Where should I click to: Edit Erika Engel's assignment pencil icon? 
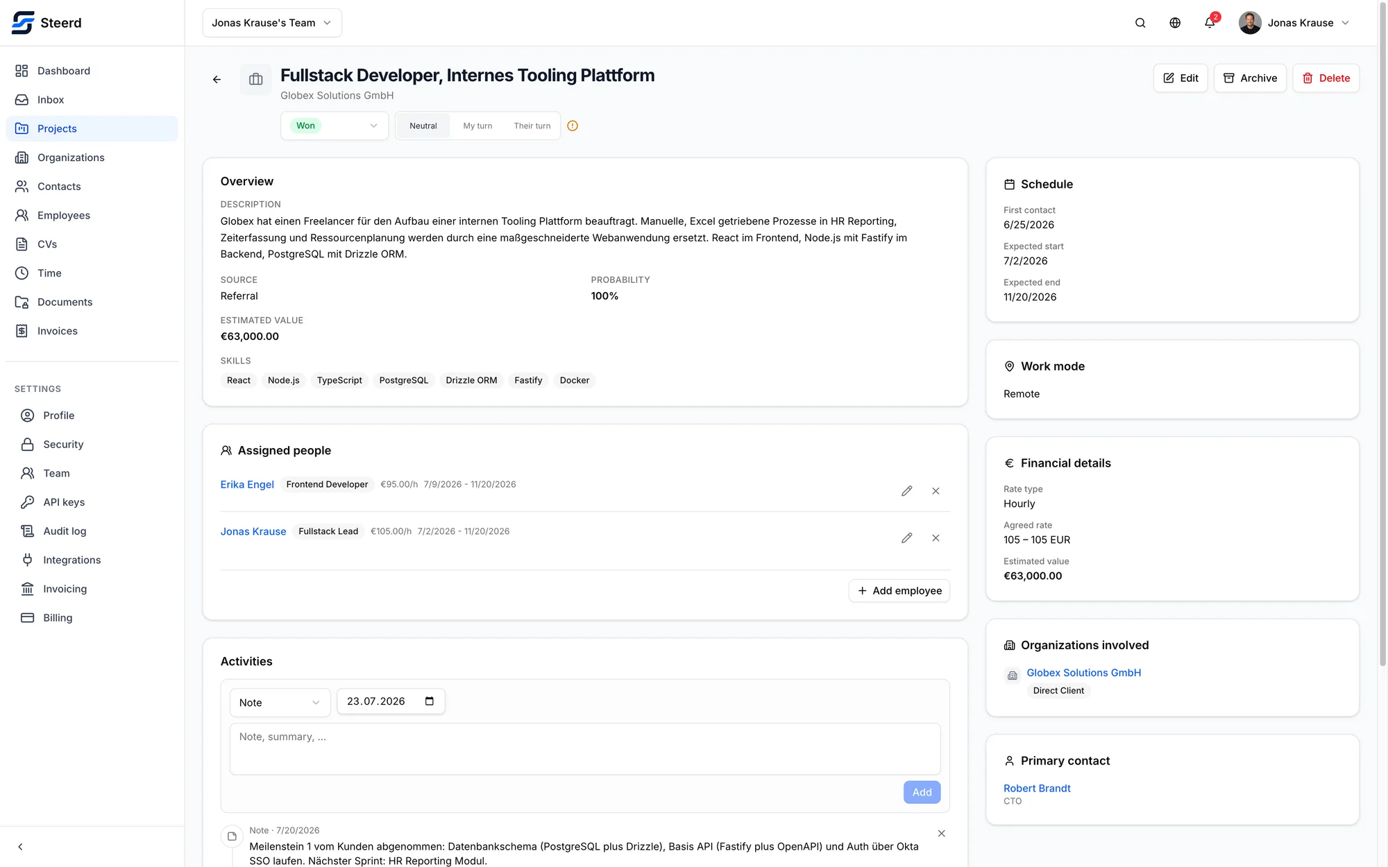(x=906, y=491)
